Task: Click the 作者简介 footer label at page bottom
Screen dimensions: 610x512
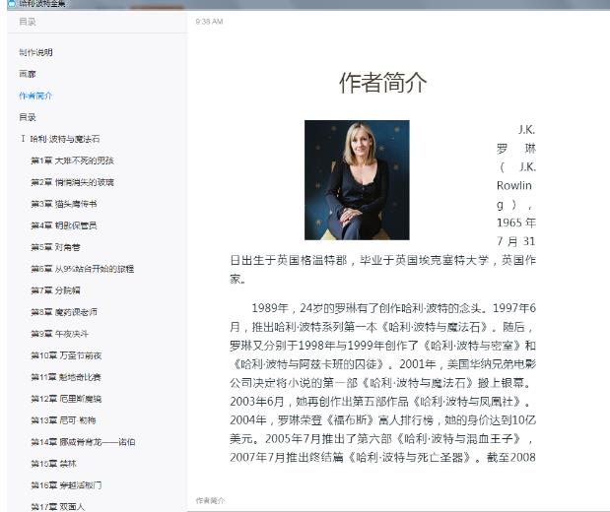Action: coord(210,501)
